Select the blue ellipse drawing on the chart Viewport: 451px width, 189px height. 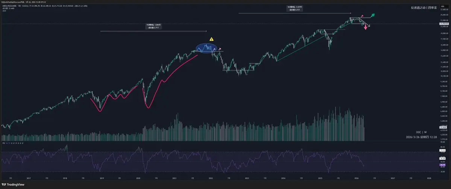(207, 48)
